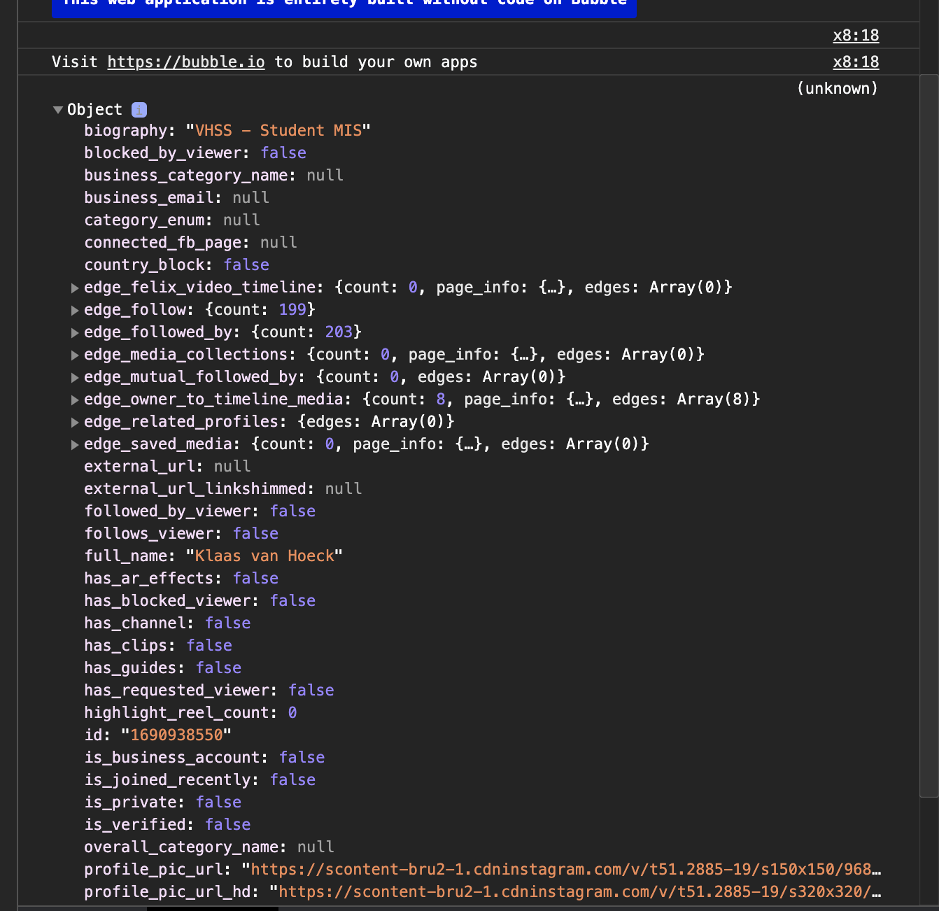Click the business_category_name row
The width and height of the screenshot is (939, 911).
coord(213,175)
